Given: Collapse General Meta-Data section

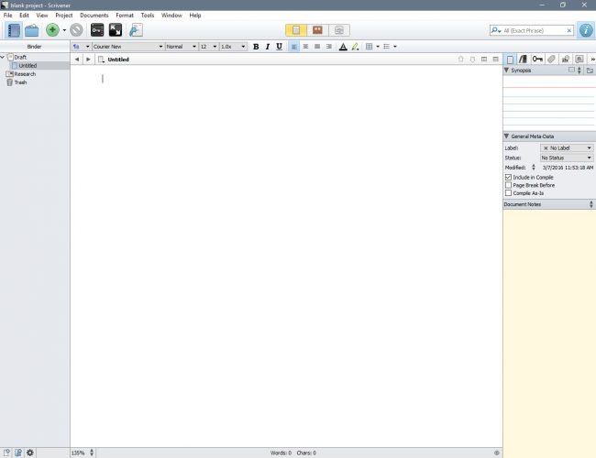Looking at the screenshot, I should tap(506, 136).
